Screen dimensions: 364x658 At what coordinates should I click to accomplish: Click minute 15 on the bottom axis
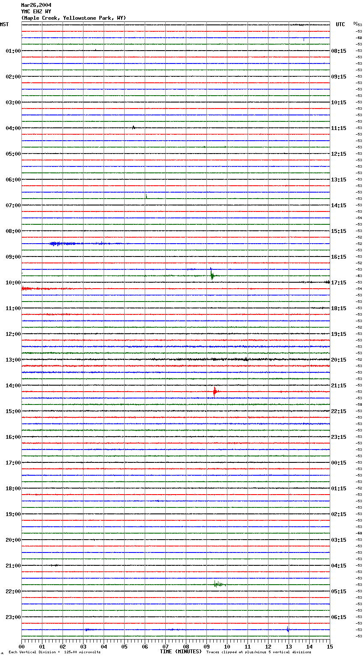coord(330,646)
